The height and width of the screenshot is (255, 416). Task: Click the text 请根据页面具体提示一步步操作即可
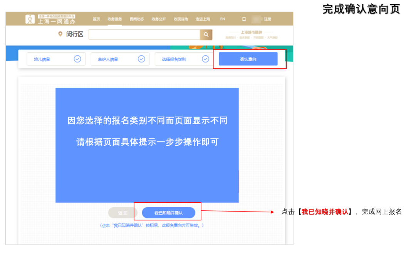[147, 142]
